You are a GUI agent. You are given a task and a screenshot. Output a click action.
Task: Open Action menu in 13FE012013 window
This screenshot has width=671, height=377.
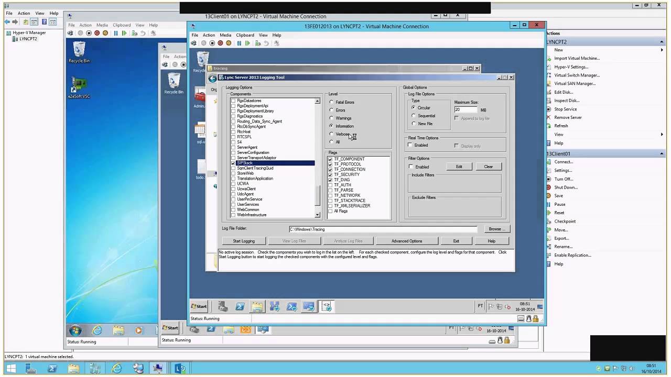pyautogui.click(x=209, y=35)
